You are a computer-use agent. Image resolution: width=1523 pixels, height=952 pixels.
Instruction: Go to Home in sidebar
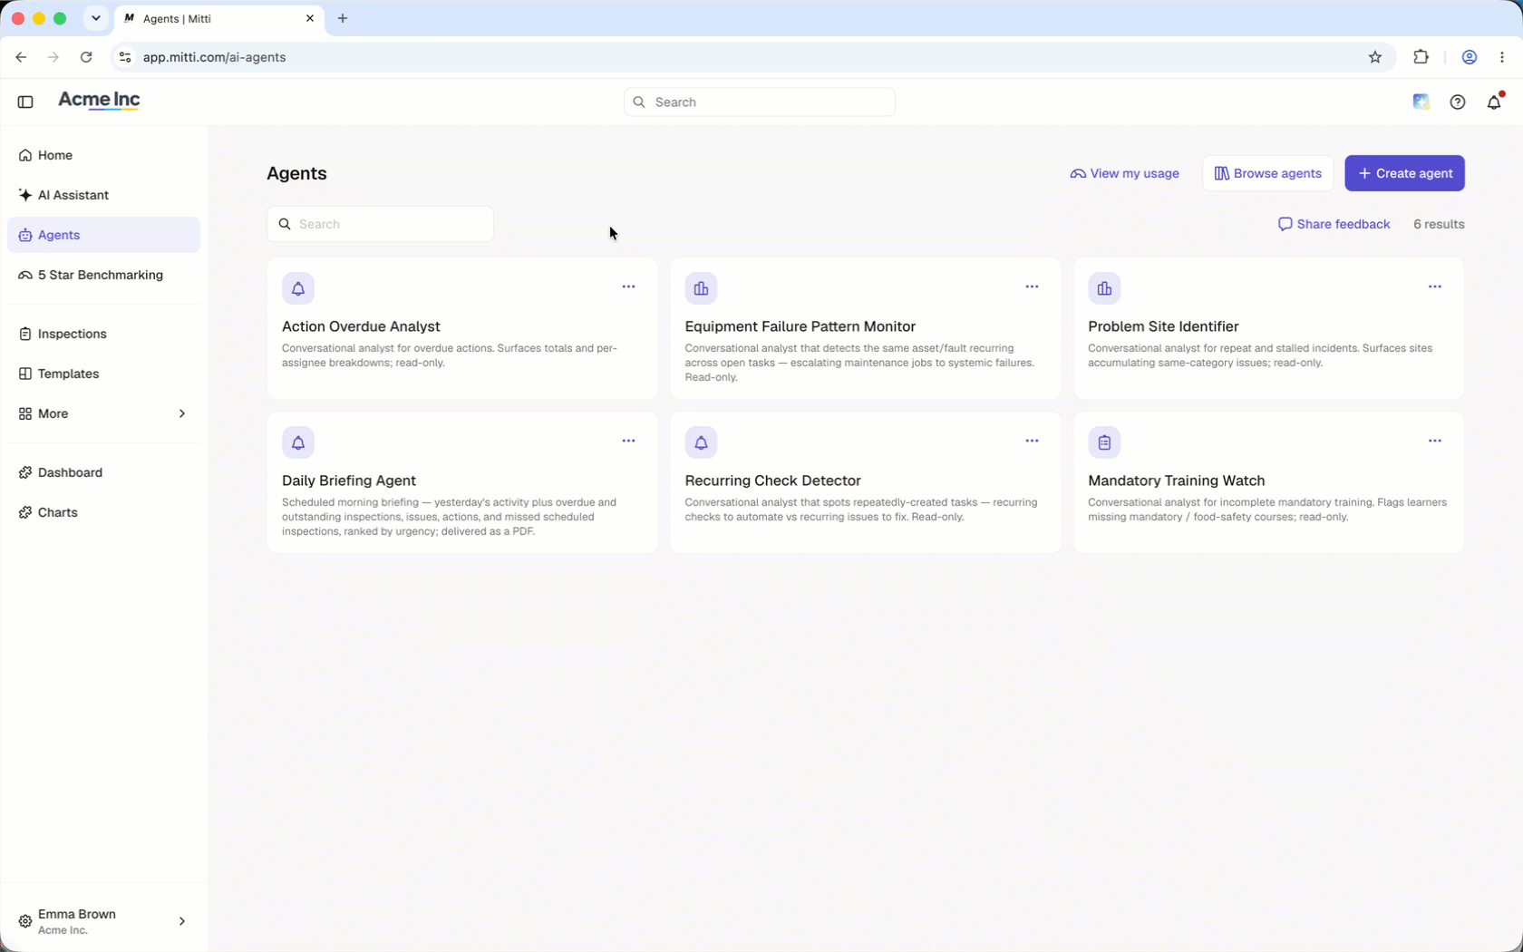click(x=103, y=155)
